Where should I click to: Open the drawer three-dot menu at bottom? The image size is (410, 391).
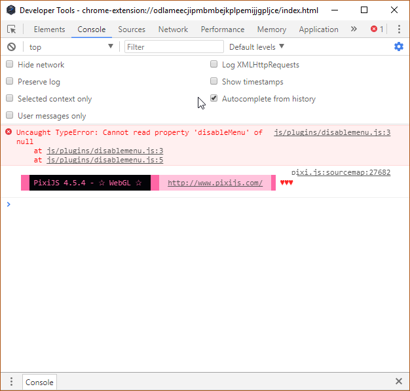[11, 382]
